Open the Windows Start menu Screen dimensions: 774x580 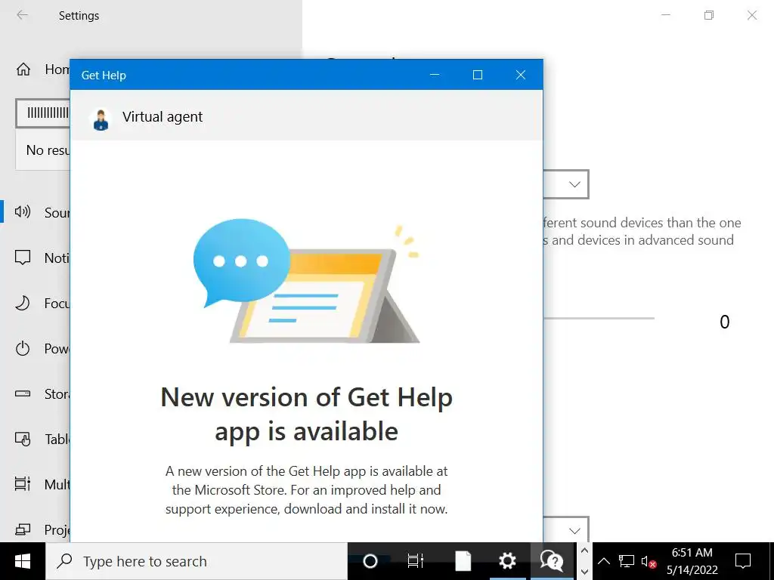tap(23, 561)
